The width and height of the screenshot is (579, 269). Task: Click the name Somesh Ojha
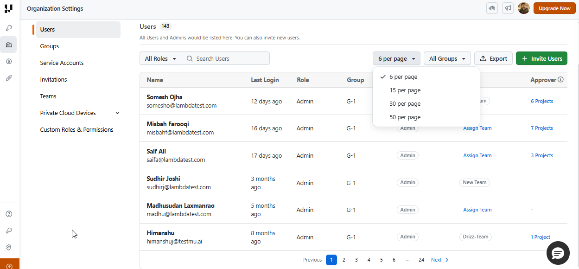(x=165, y=97)
